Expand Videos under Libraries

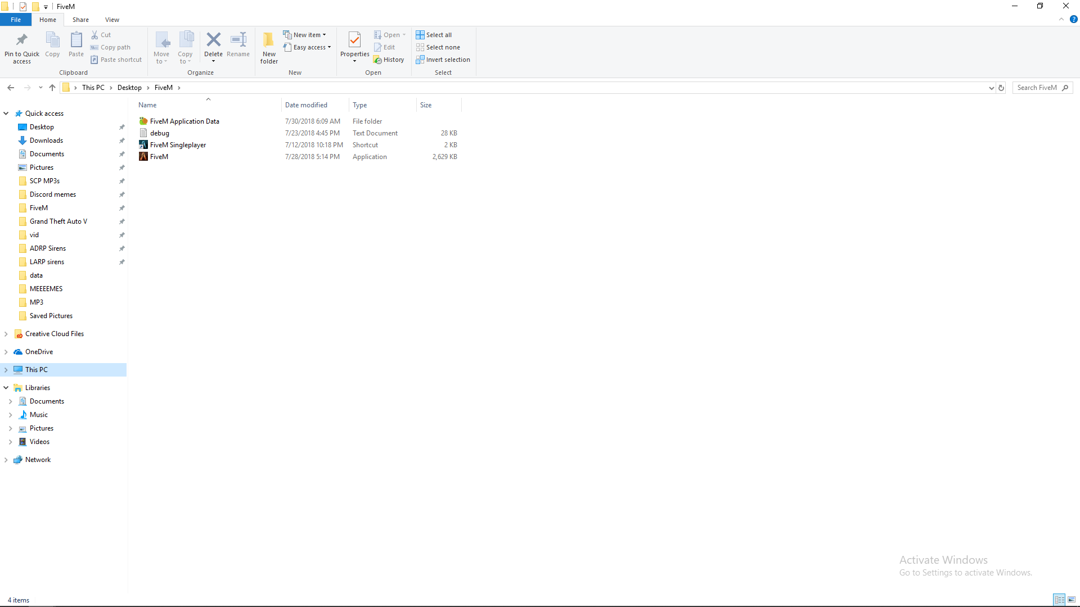11,442
